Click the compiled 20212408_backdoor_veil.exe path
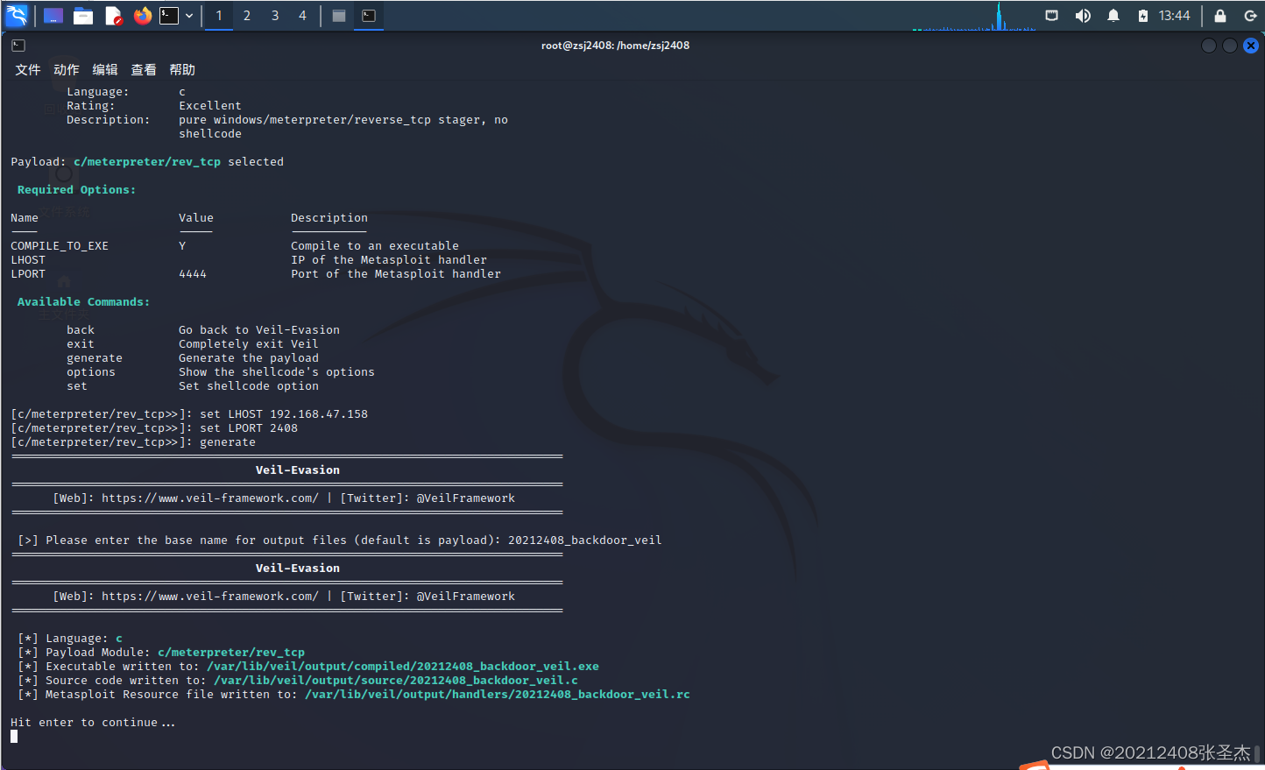This screenshot has width=1265, height=770. pos(403,667)
